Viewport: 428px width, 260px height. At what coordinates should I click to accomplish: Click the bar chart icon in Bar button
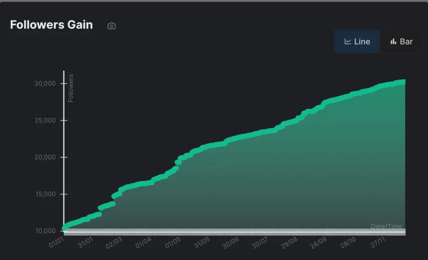tap(394, 42)
